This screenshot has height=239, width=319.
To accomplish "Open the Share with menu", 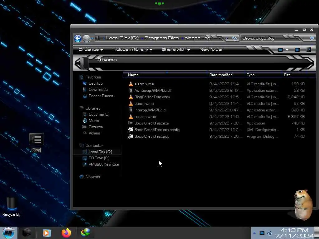I will click(x=176, y=49).
